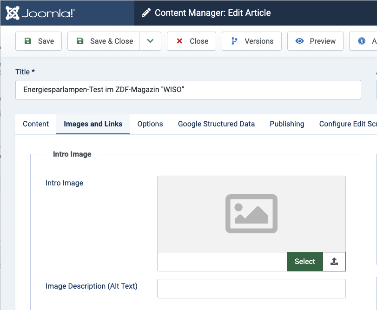Click the upload icon beside Select
The width and height of the screenshot is (377, 310).
(x=334, y=261)
